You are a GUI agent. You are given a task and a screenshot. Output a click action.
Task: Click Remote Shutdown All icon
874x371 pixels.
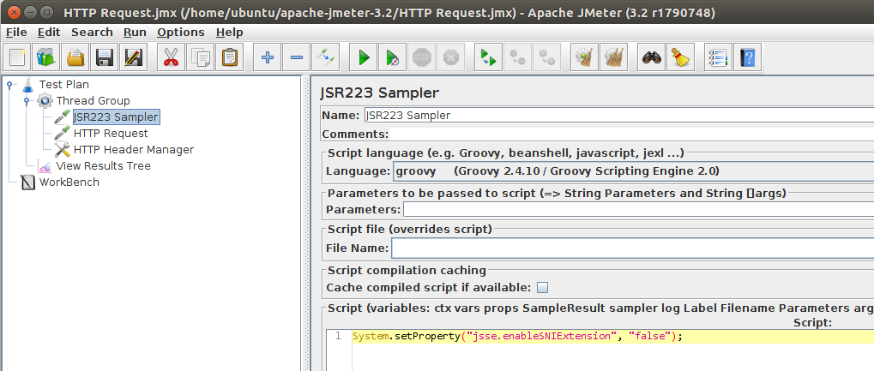546,57
